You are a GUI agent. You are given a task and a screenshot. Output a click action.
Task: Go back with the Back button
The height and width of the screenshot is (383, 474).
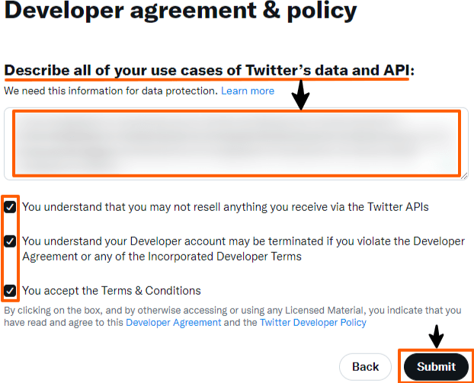pos(365,367)
